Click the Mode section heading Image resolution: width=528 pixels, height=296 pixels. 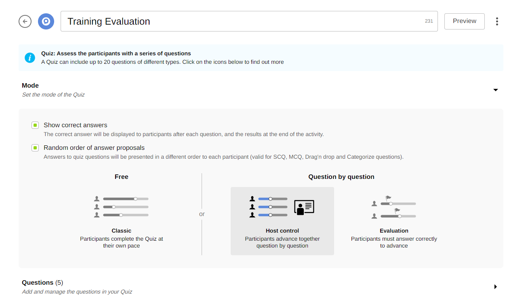coord(30,86)
